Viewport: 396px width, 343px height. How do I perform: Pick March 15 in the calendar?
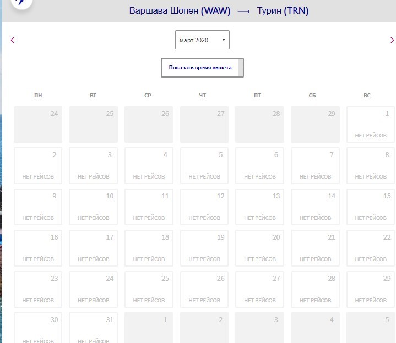pos(370,207)
